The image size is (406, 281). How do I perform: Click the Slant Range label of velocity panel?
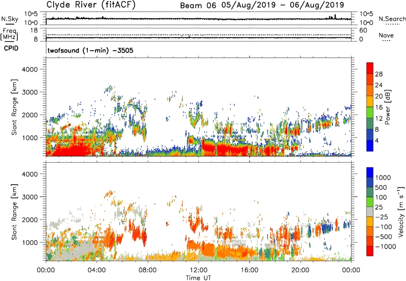pyautogui.click(x=14, y=212)
